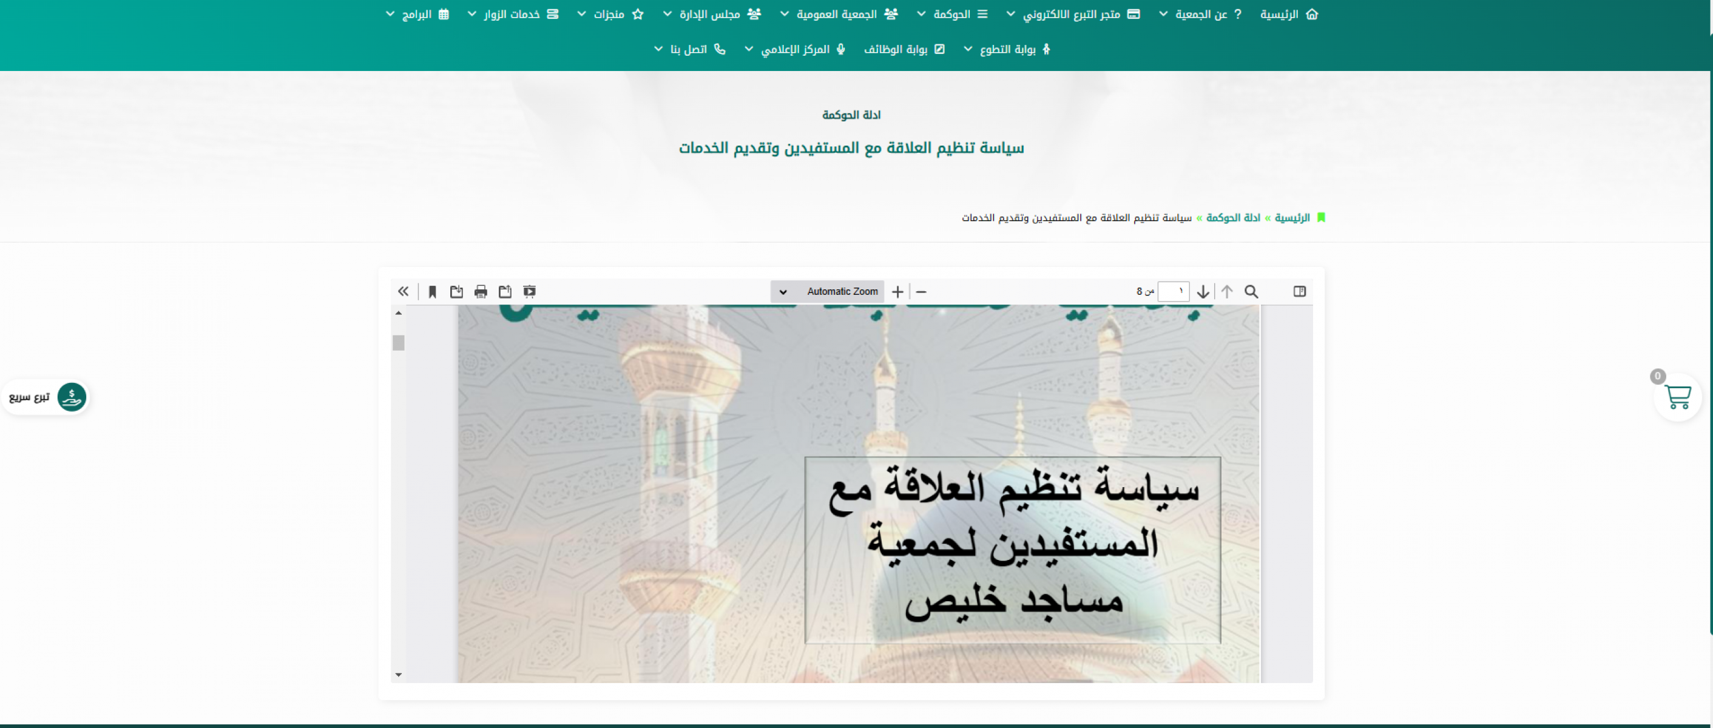Open بوابة التطوع menu item
Image resolution: width=1713 pixels, height=728 pixels.
(x=1007, y=49)
